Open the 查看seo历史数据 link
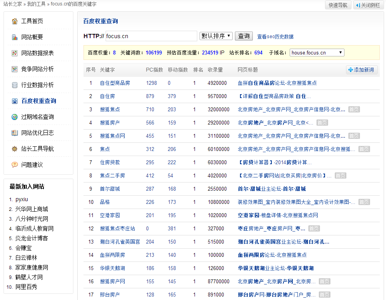This screenshot has width=386, height=300. pyautogui.click(x=275, y=37)
